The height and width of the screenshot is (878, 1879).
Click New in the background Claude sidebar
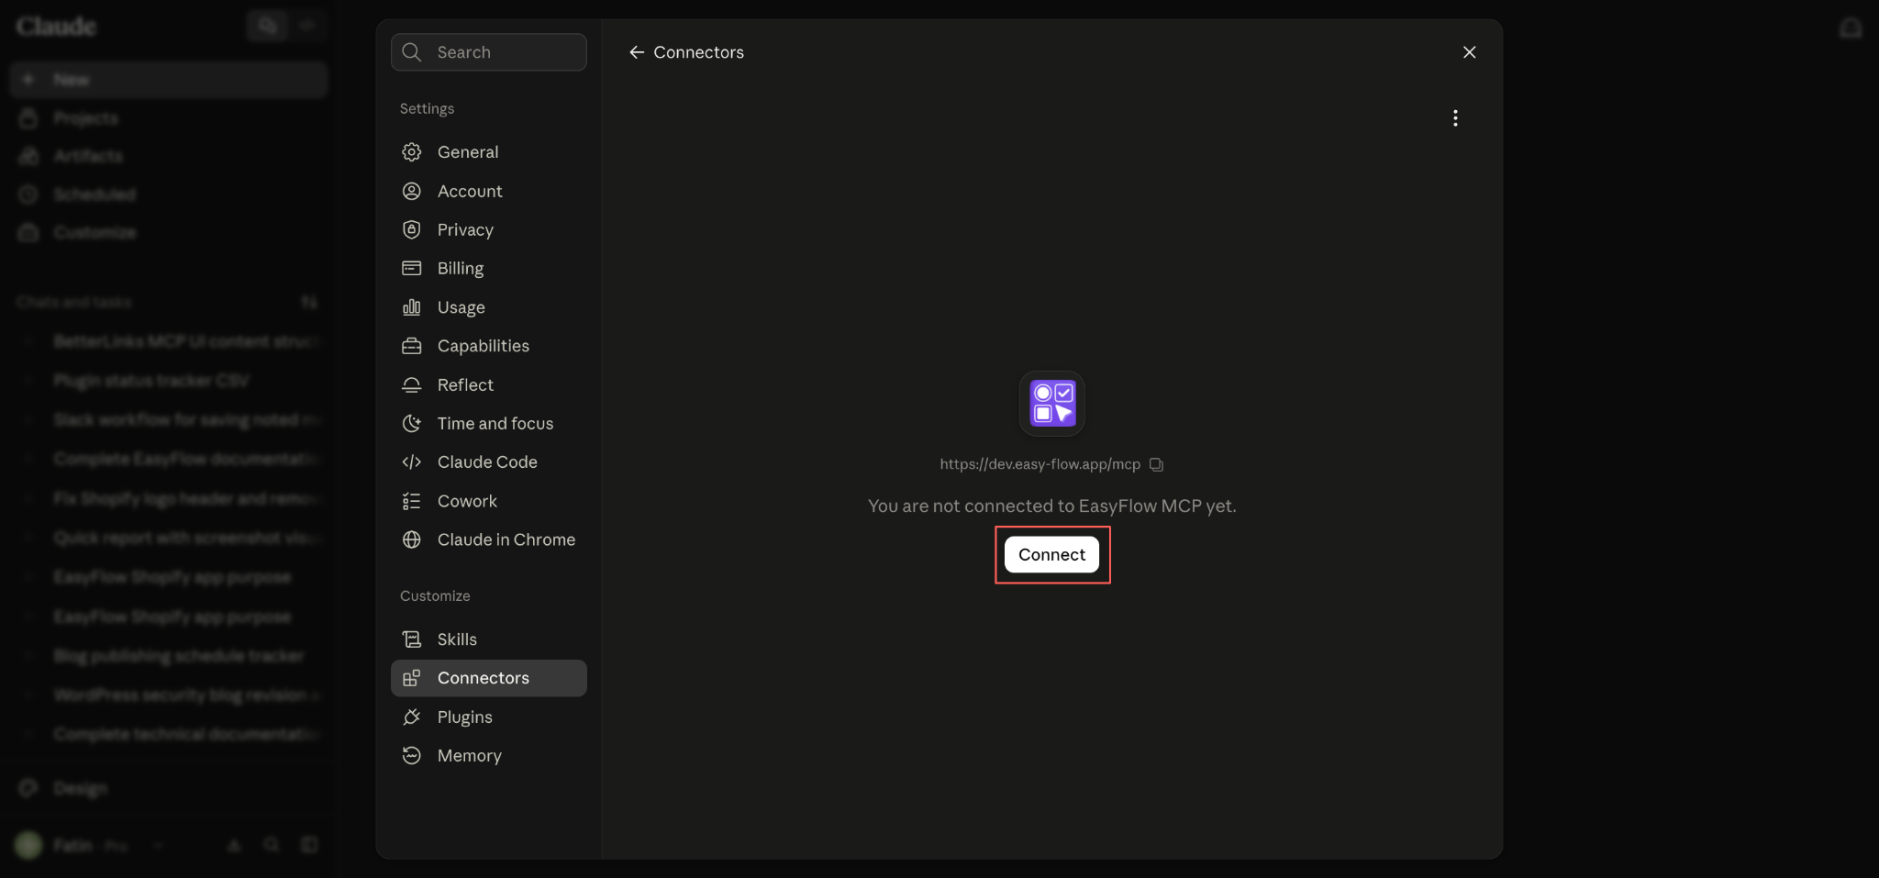pos(169,80)
